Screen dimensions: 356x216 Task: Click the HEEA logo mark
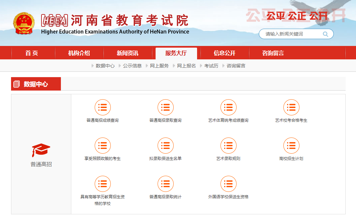click(55, 20)
